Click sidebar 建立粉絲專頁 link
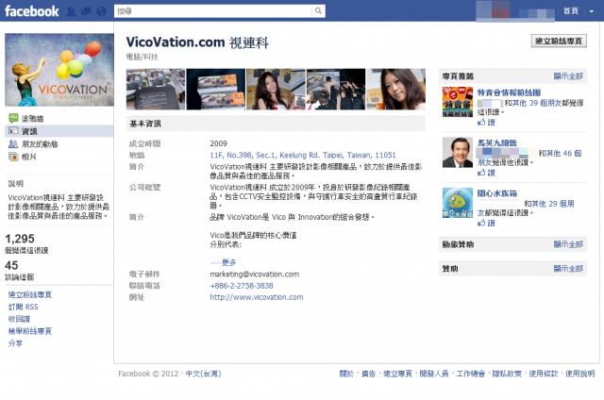This screenshot has height=400, width=604. (30, 295)
